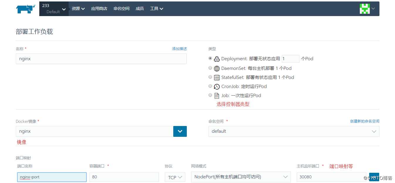This screenshot has height=183, width=395.
Task: Click the Deployment controller icon
Action: pyautogui.click(x=217, y=59)
